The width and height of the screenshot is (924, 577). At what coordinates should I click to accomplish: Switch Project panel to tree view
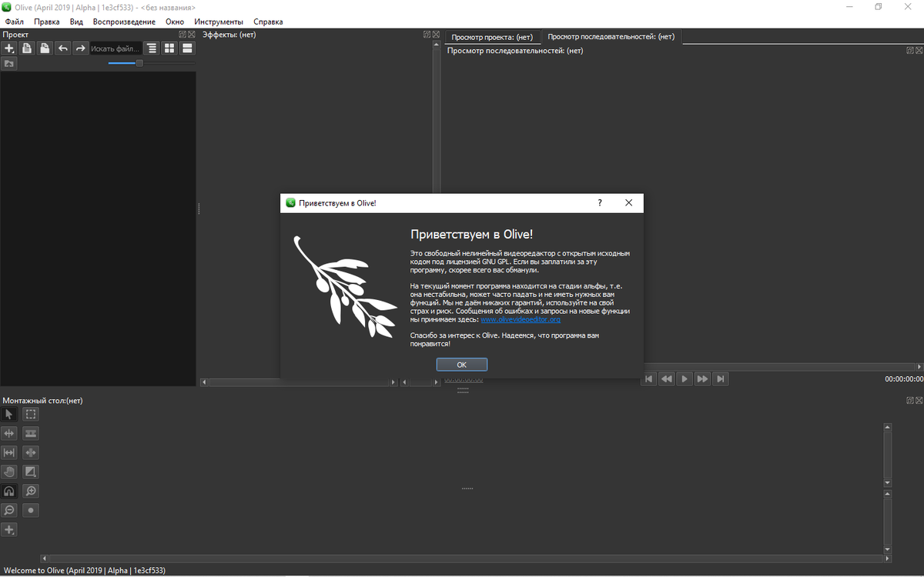(x=152, y=48)
